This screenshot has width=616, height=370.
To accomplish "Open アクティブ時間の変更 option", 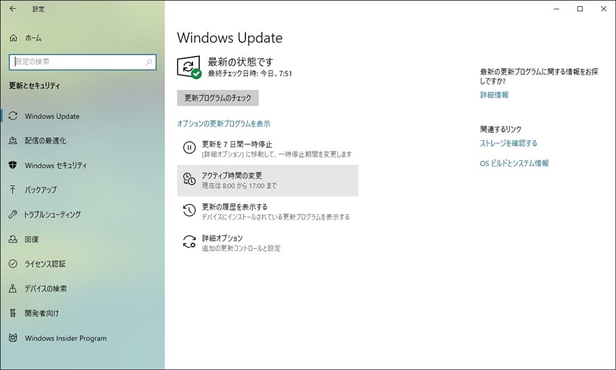I will click(268, 180).
